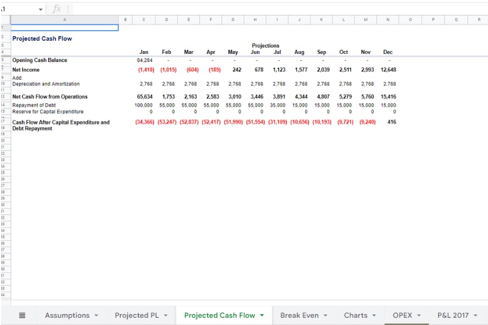Image resolution: width=488 pixels, height=325 pixels.
Task: Click the selected cell A1
Action: [x=65, y=28]
